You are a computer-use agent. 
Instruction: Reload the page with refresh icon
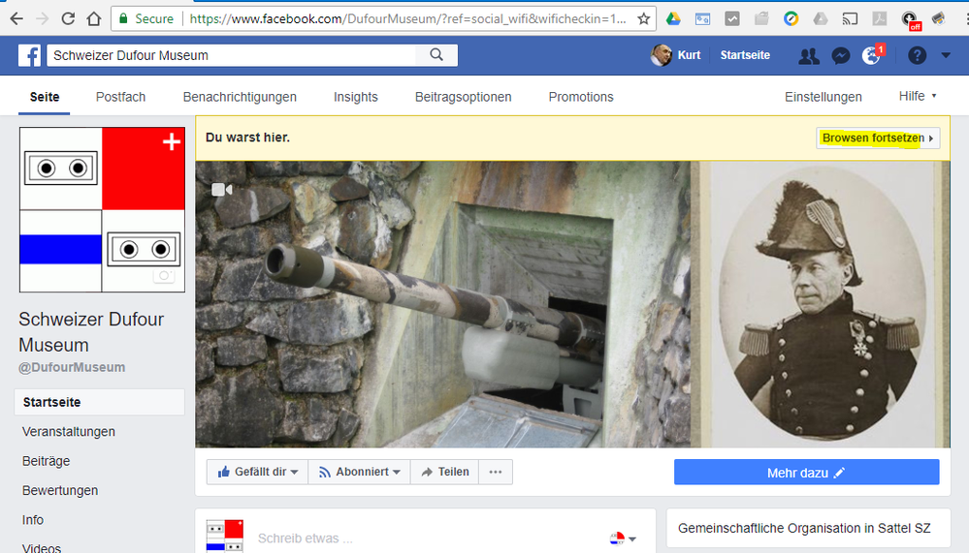pos(68,18)
